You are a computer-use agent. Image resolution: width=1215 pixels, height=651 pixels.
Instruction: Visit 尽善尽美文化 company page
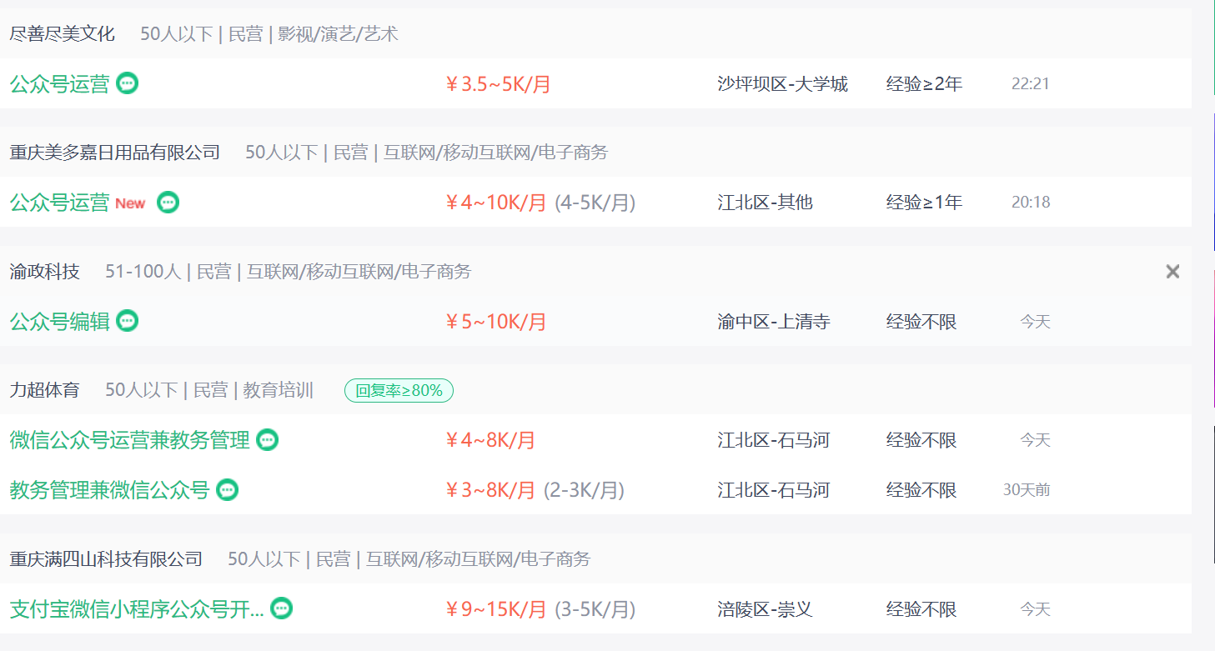pos(63,34)
